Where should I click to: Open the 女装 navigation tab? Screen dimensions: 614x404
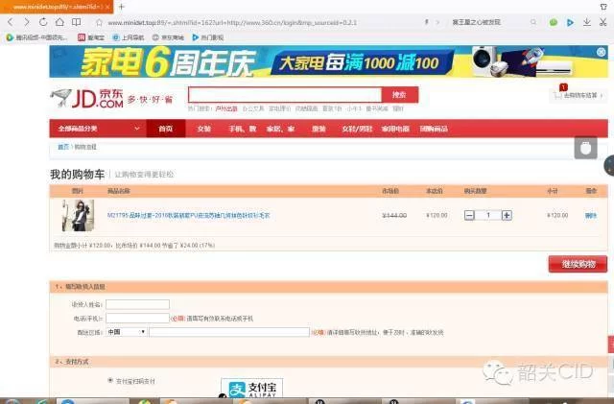pos(203,129)
